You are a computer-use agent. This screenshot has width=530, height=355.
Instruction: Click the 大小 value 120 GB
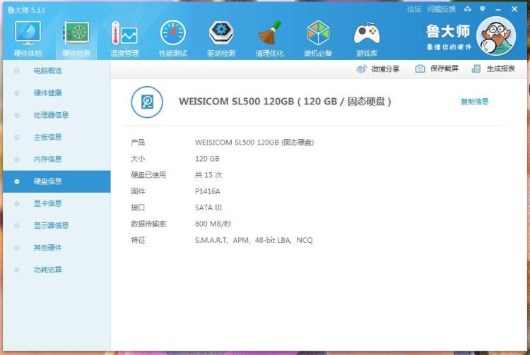207,159
